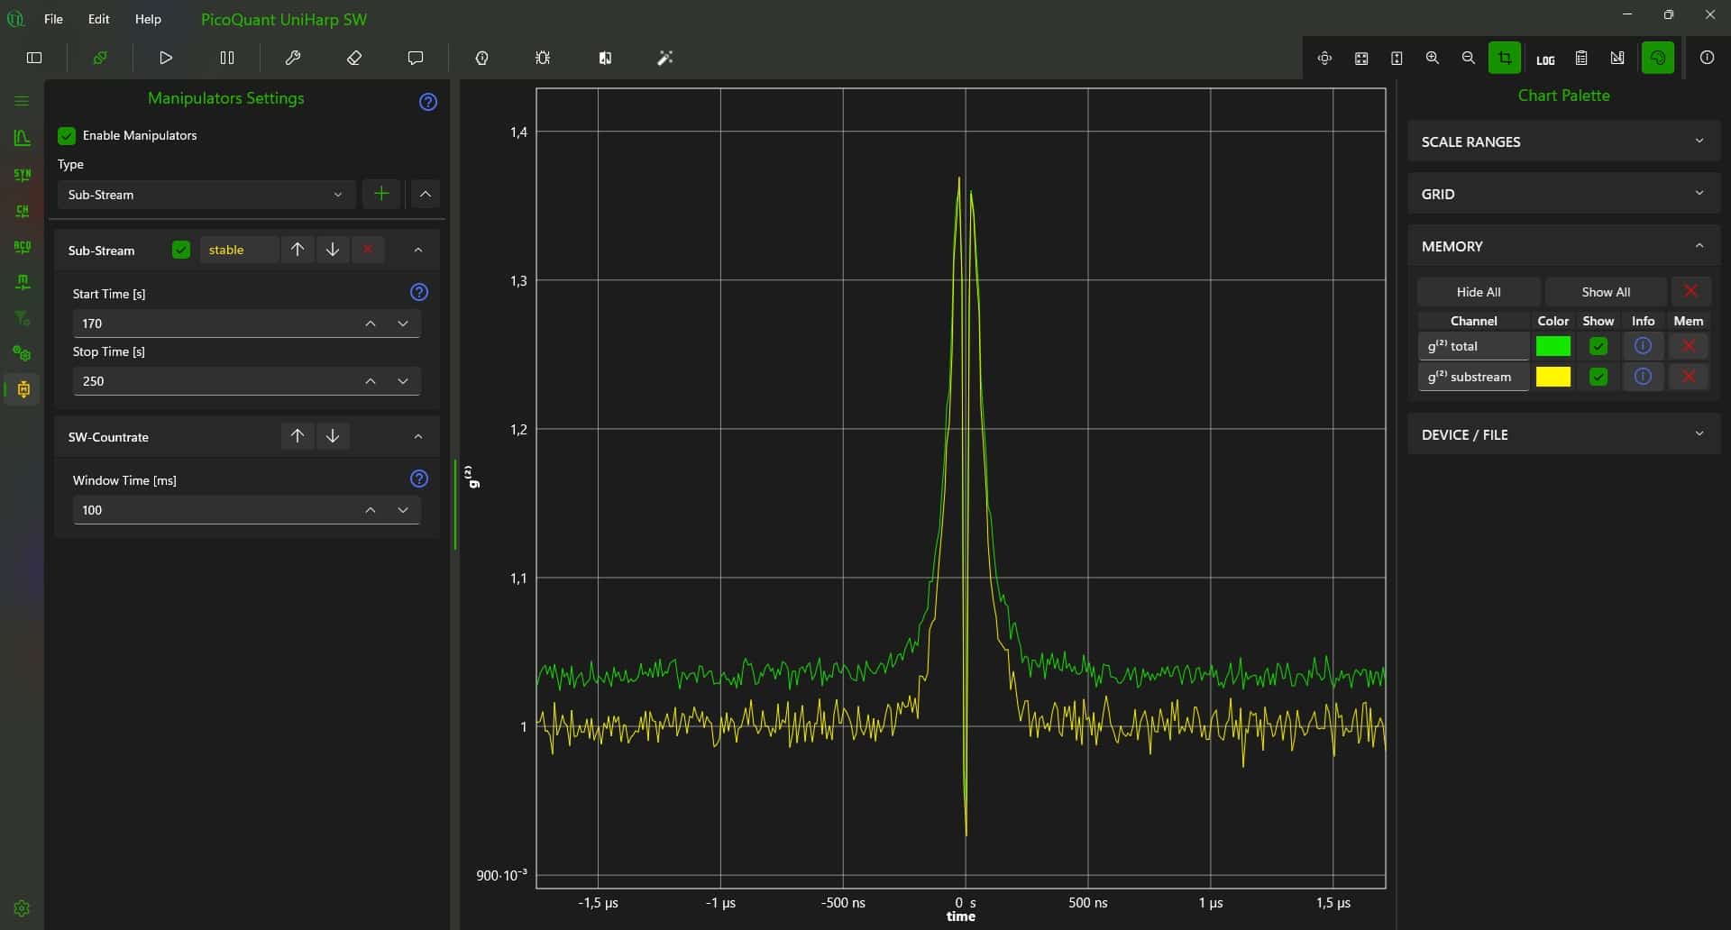Select the zoom-in magnifier tool
The image size is (1731, 930).
(1433, 57)
